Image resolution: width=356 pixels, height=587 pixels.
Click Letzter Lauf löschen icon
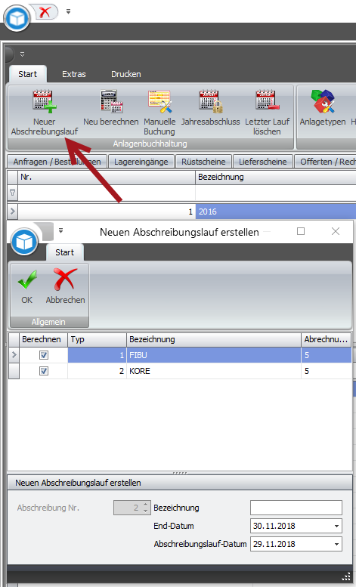click(x=267, y=100)
